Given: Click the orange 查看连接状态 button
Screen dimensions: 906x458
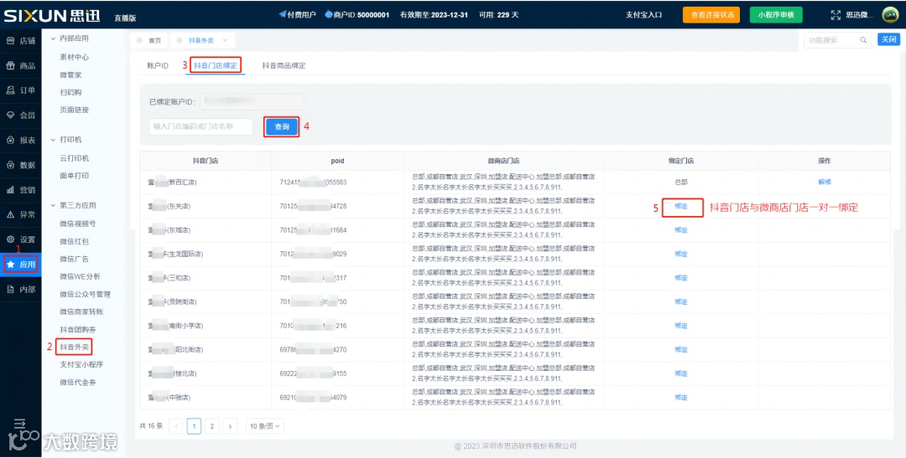Looking at the screenshot, I should tap(711, 15).
